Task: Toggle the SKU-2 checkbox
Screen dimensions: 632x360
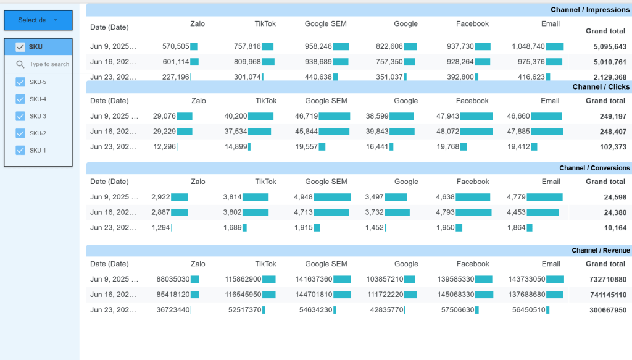Action: (20, 133)
